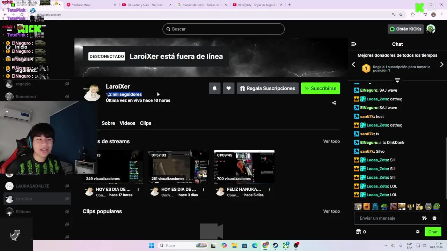
Task: Open the FELIZ HANUKA stream thumbnail
Action: [x=244, y=167]
